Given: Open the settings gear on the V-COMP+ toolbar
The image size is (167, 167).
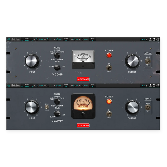Looking at the screenshot, I should tap(158, 85).
